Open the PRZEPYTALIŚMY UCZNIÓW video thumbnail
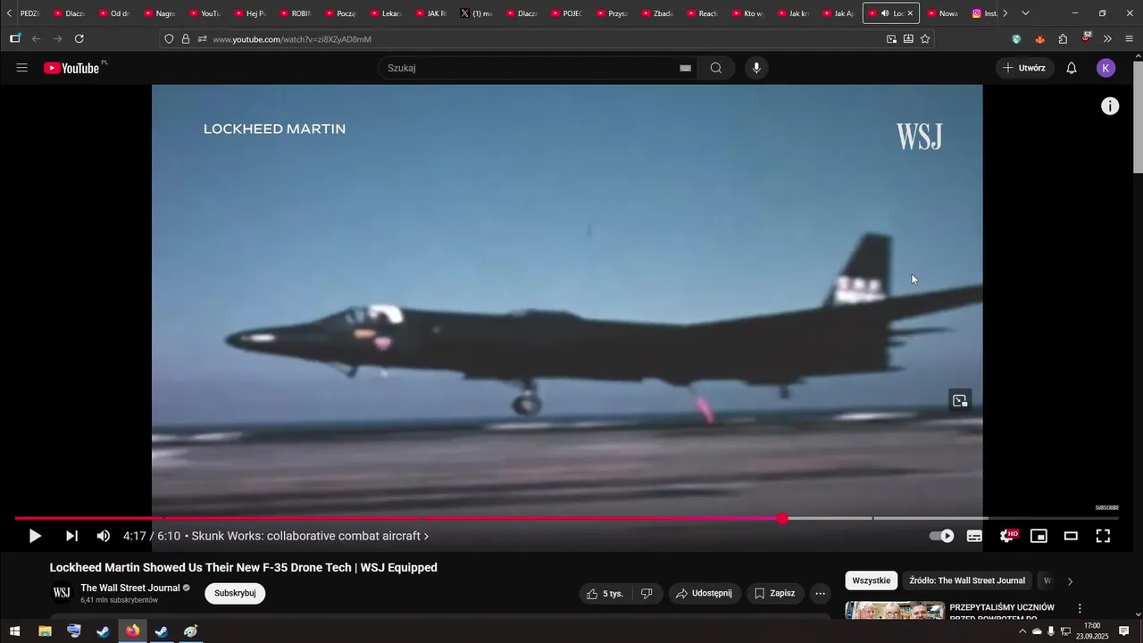This screenshot has height=643, width=1143. click(895, 611)
